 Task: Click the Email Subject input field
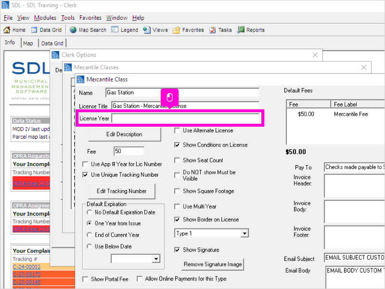point(354,258)
